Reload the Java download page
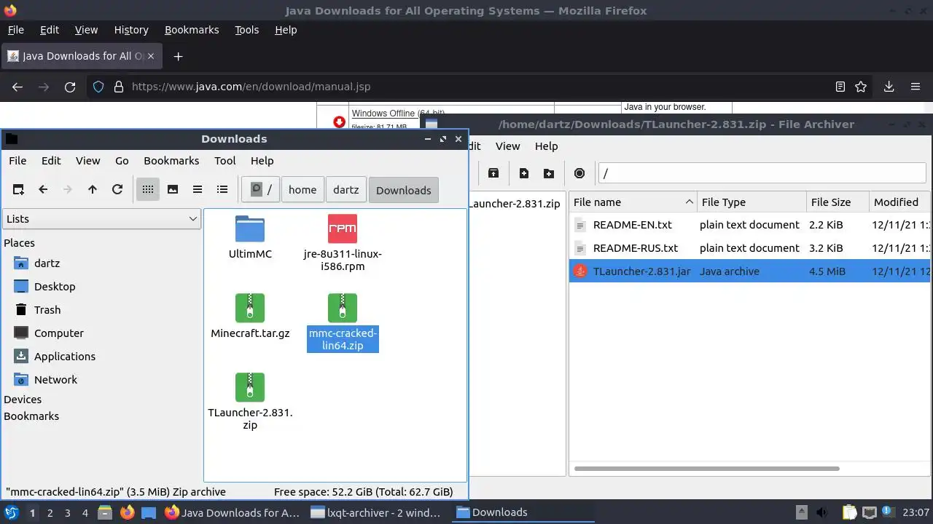 tap(70, 87)
